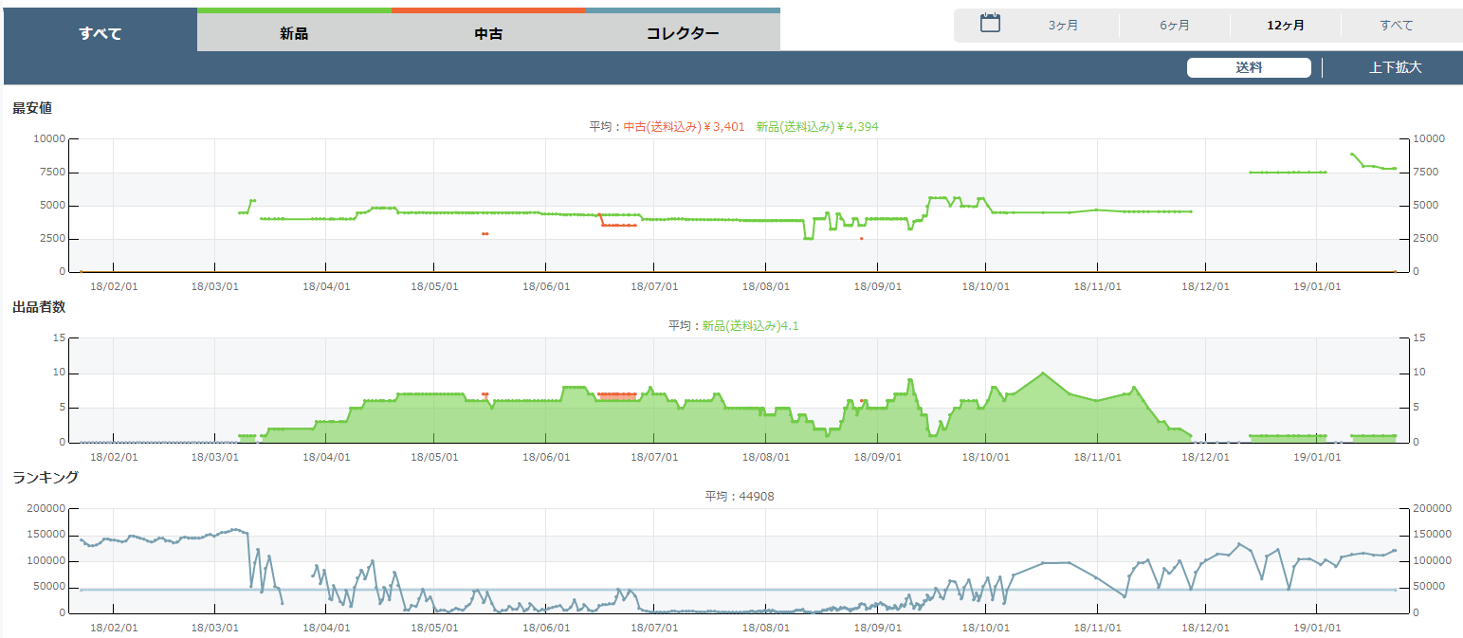The height and width of the screenshot is (638, 1463).
Task: Choose the 6ヶ月 period option
Action: 1174,26
